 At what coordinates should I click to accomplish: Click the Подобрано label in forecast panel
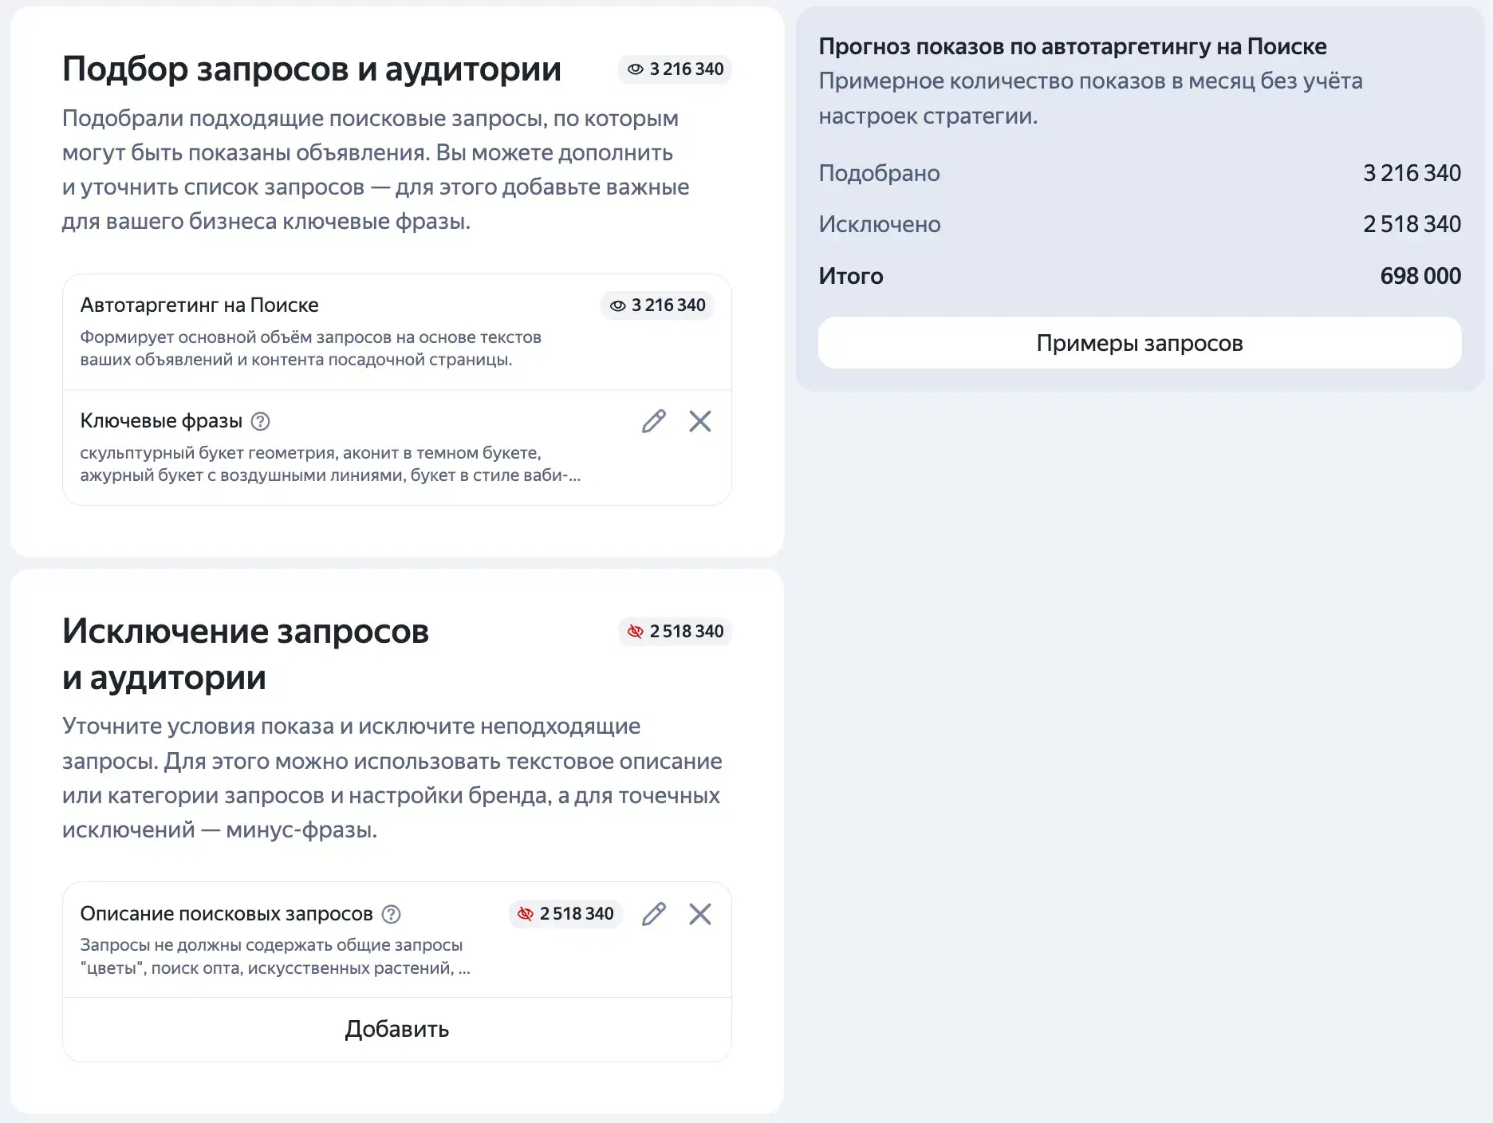click(879, 173)
